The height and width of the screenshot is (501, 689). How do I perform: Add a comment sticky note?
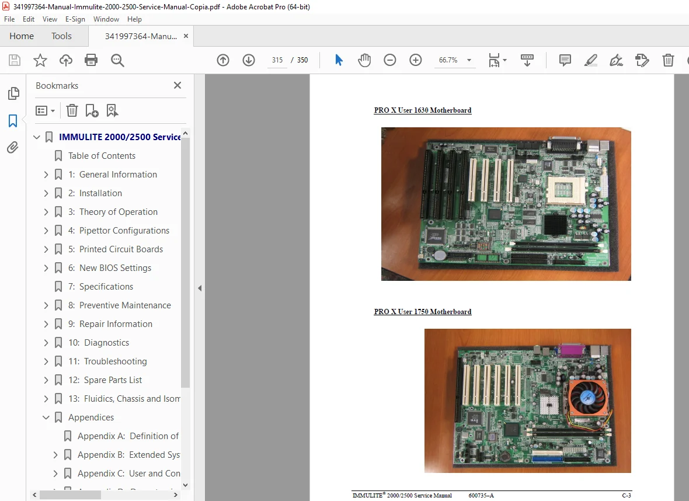tap(565, 60)
